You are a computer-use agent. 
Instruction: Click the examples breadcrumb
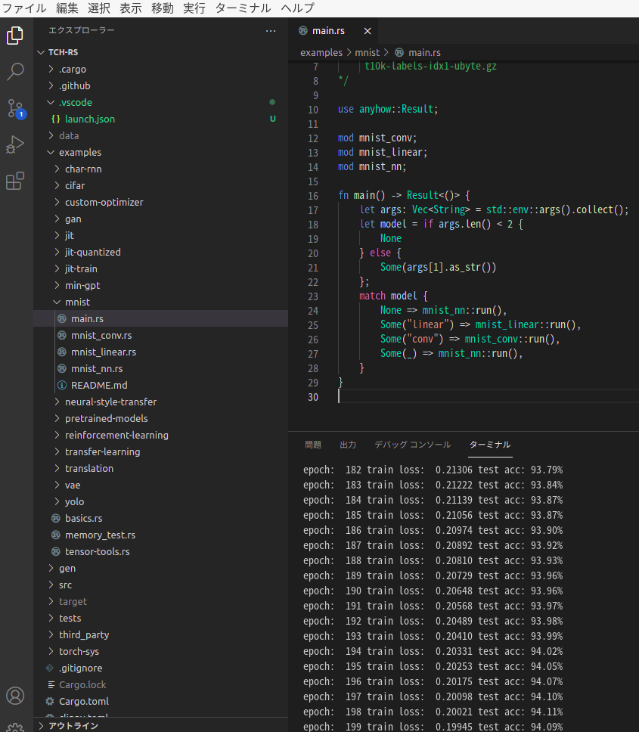pos(321,52)
